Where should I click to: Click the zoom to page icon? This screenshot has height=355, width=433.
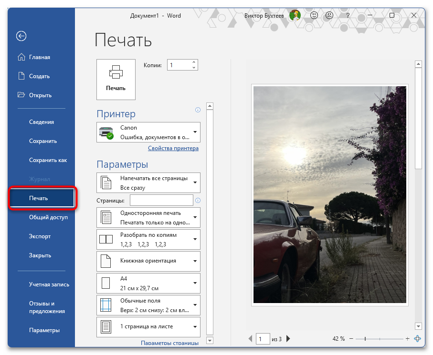(x=417, y=339)
